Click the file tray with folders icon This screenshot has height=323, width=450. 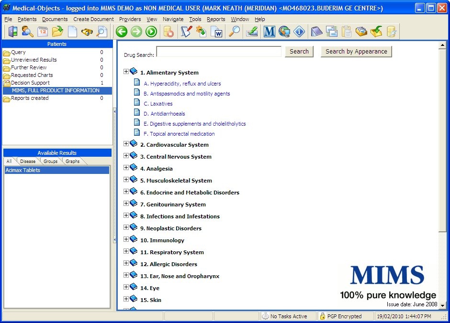(361, 32)
